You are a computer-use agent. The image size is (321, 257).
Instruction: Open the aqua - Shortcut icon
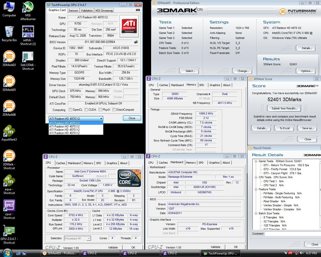coord(9,184)
